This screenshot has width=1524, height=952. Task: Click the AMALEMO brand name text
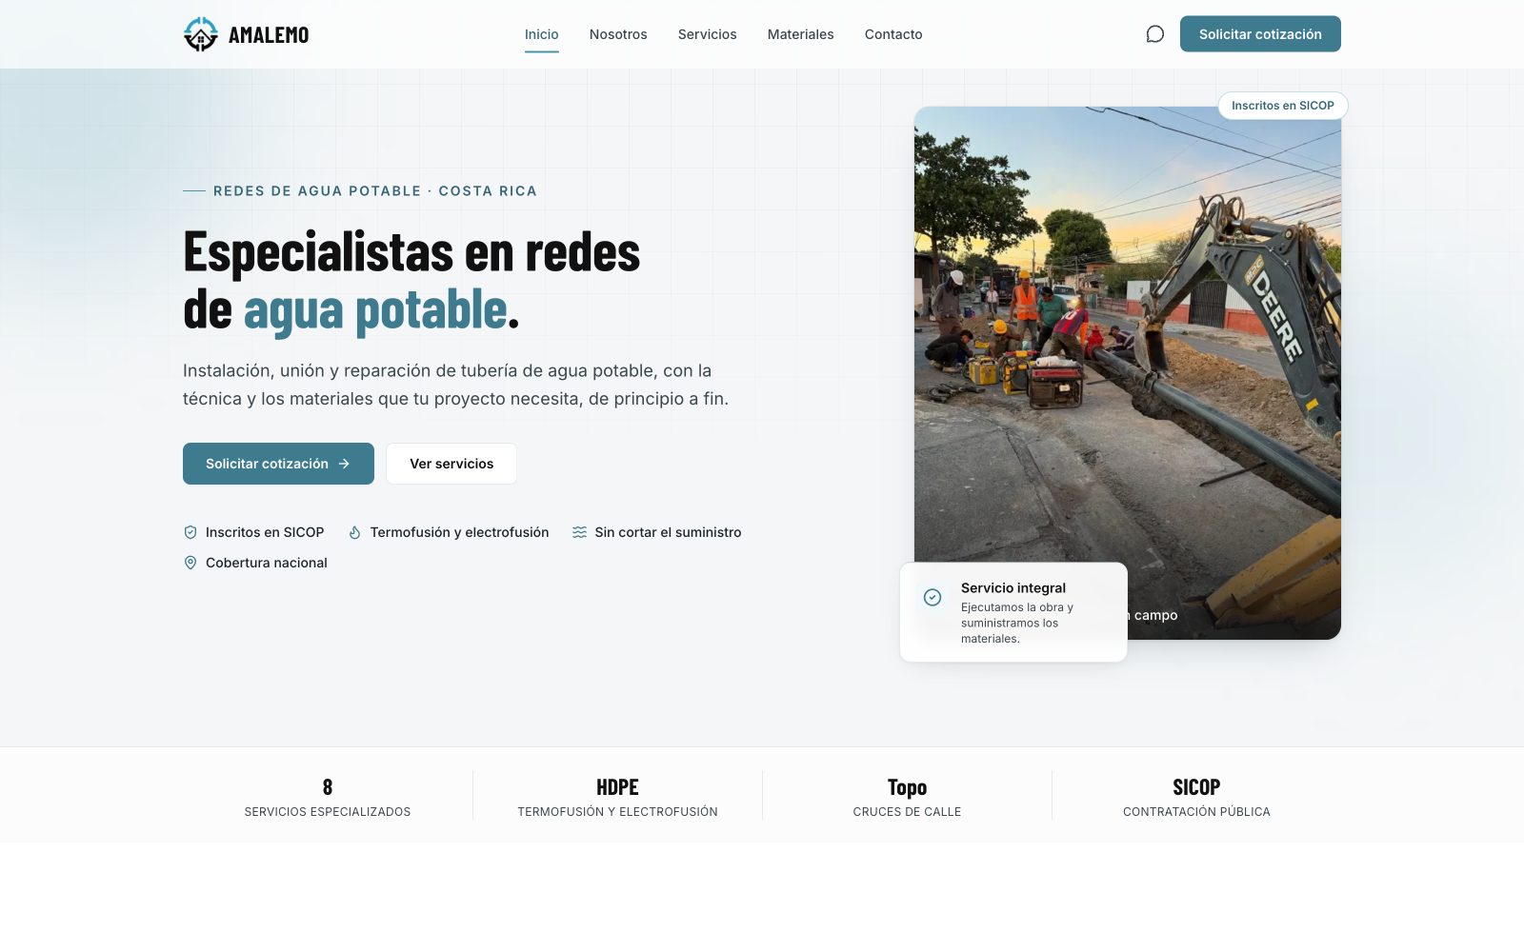269,35
